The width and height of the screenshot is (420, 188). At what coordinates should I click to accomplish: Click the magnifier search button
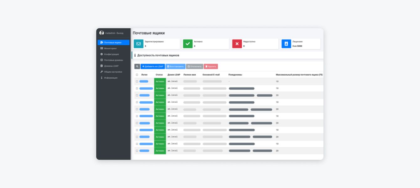(x=137, y=66)
